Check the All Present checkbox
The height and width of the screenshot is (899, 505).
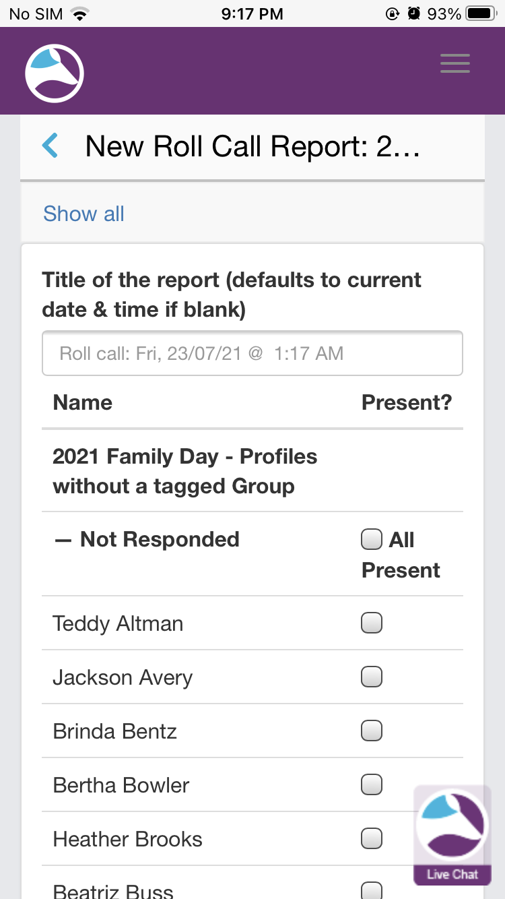click(x=372, y=540)
